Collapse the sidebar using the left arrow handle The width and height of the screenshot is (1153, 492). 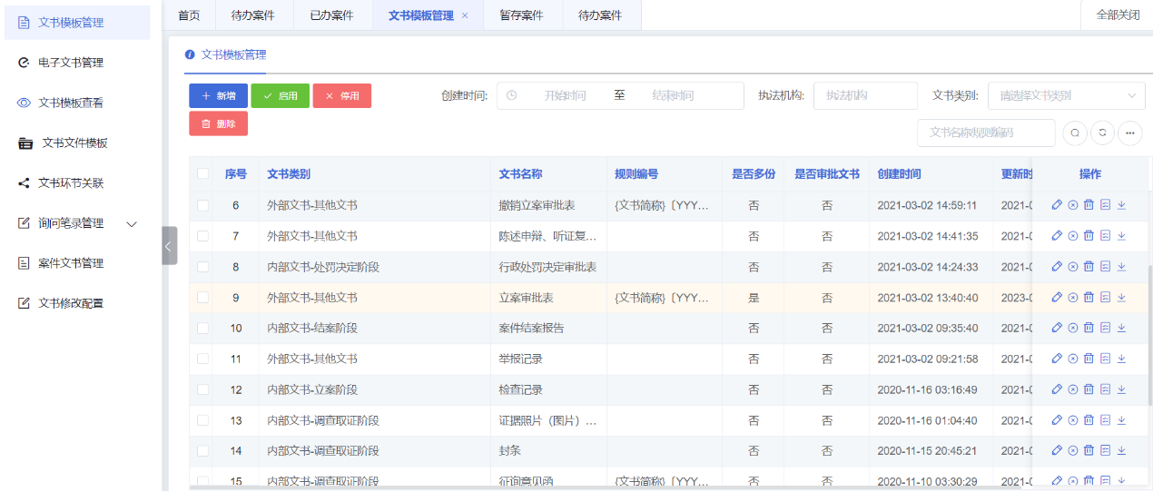[169, 245]
